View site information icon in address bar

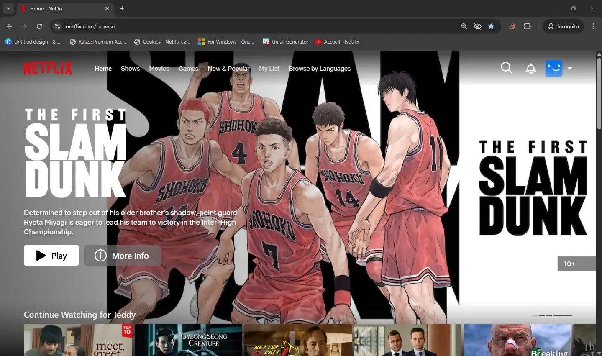coord(57,26)
